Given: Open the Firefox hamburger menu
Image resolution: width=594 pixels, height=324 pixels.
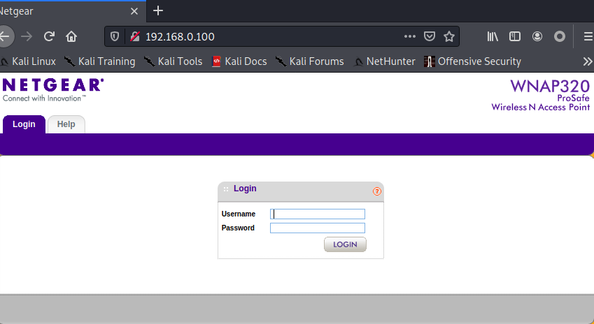Looking at the screenshot, I should tap(588, 37).
